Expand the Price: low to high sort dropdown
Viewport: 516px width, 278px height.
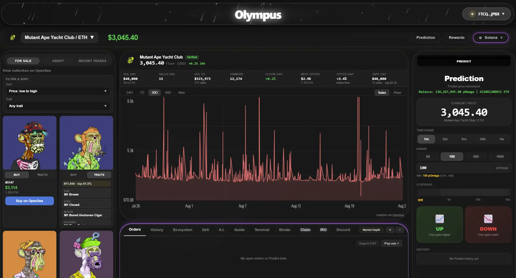58,91
